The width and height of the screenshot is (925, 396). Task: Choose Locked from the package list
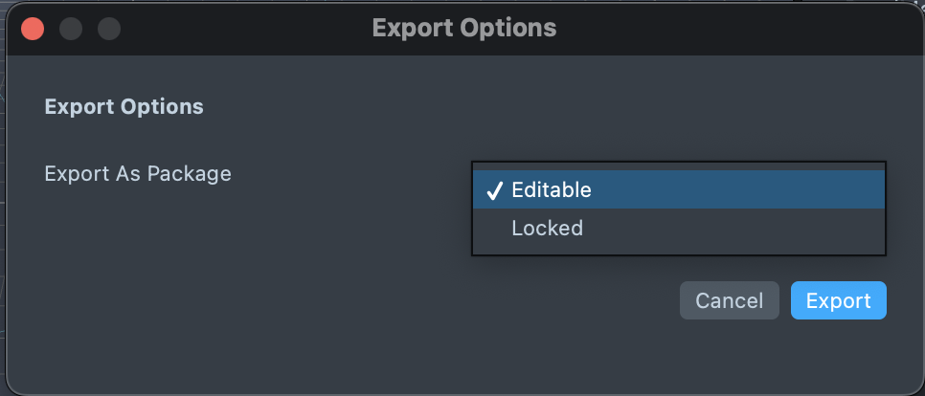point(547,229)
